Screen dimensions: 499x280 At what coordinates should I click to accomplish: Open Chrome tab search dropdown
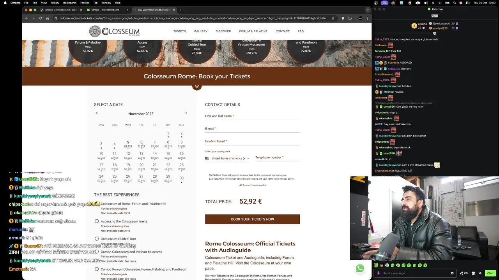pos(367,10)
